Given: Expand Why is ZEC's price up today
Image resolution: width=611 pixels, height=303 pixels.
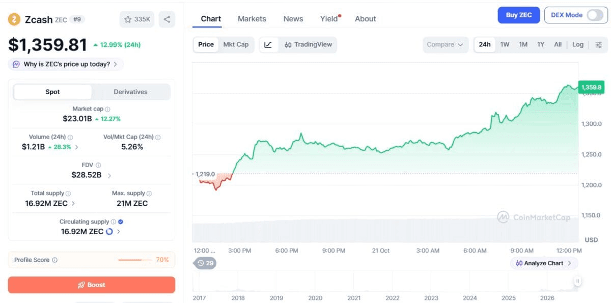Looking at the screenshot, I should (x=66, y=64).
